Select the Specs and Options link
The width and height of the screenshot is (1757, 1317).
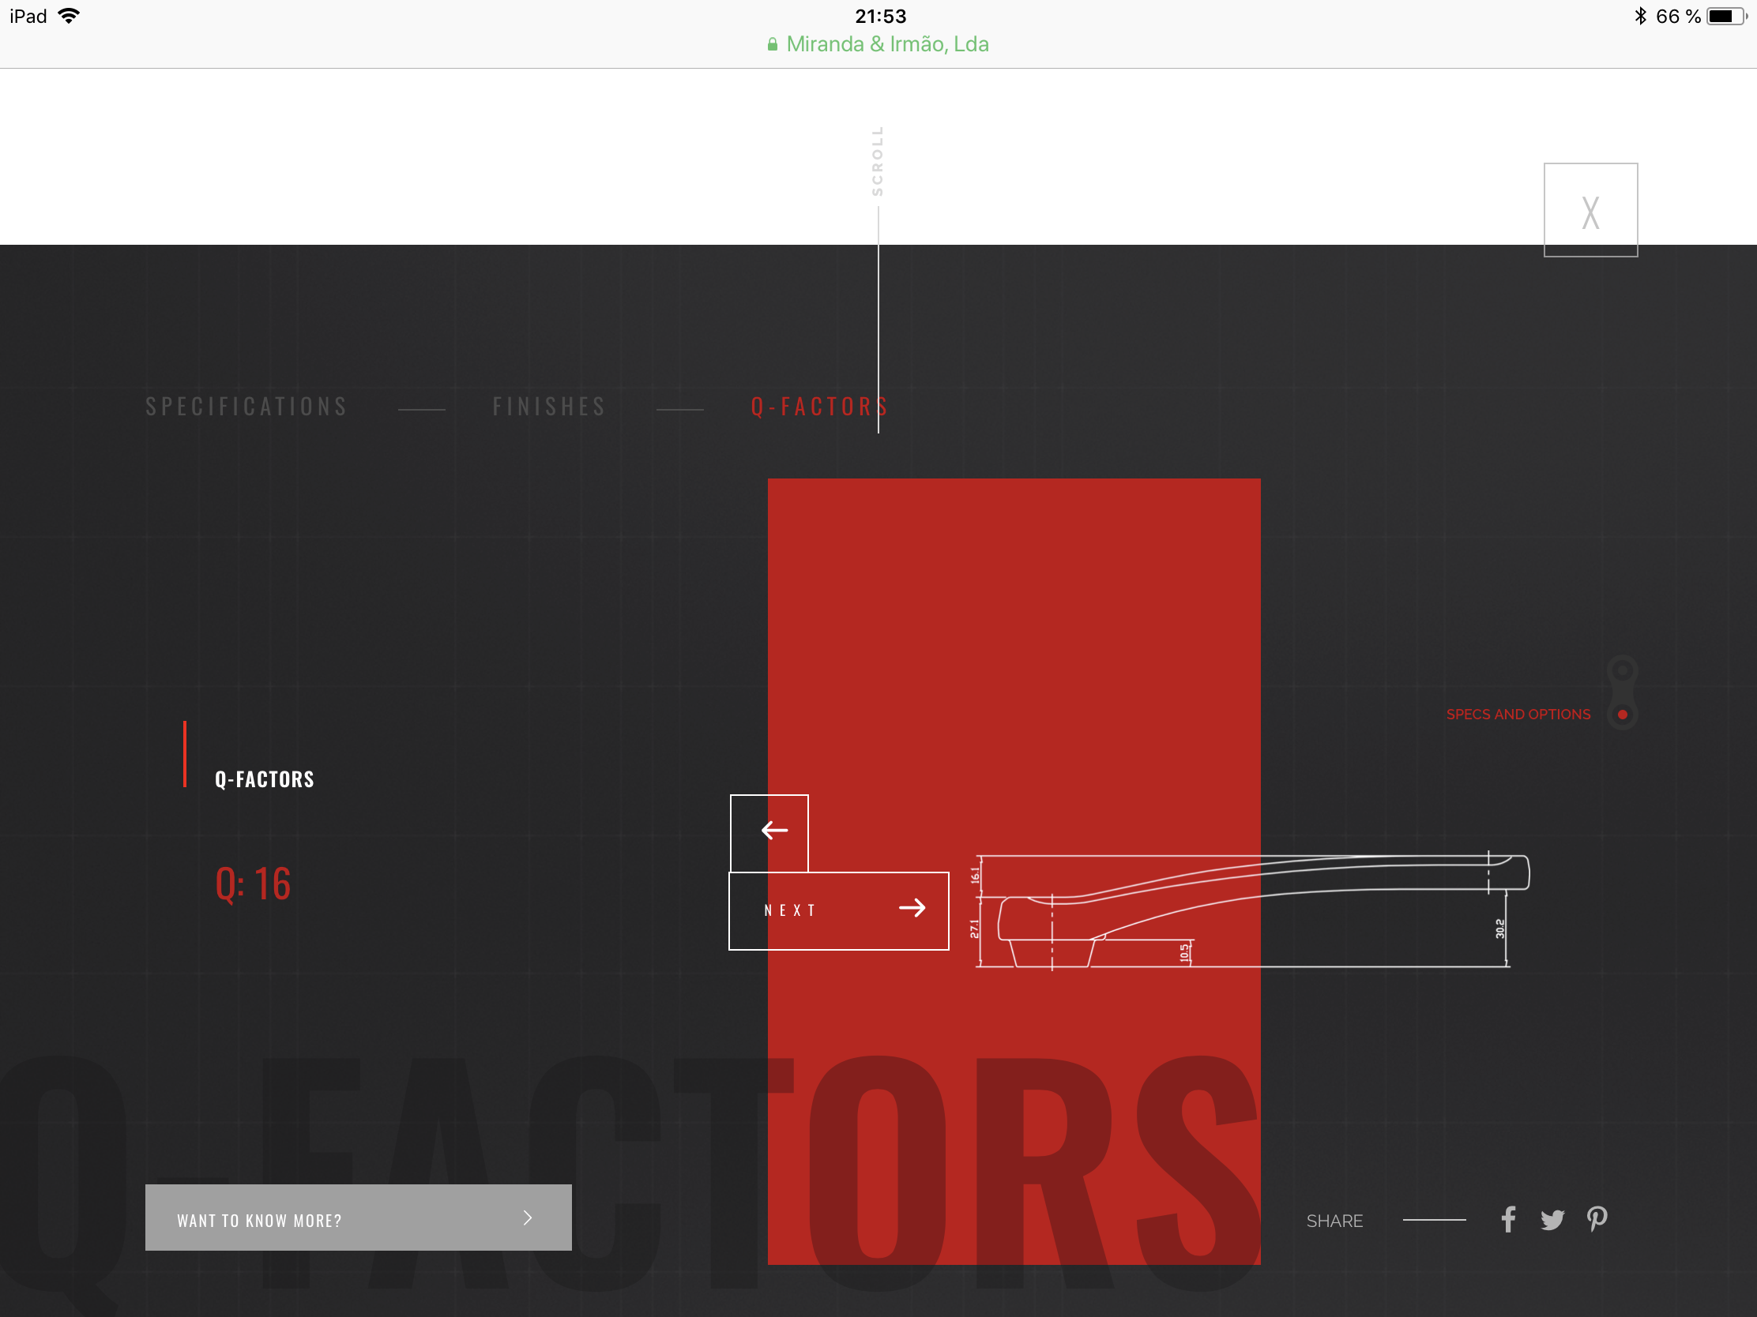[1518, 715]
